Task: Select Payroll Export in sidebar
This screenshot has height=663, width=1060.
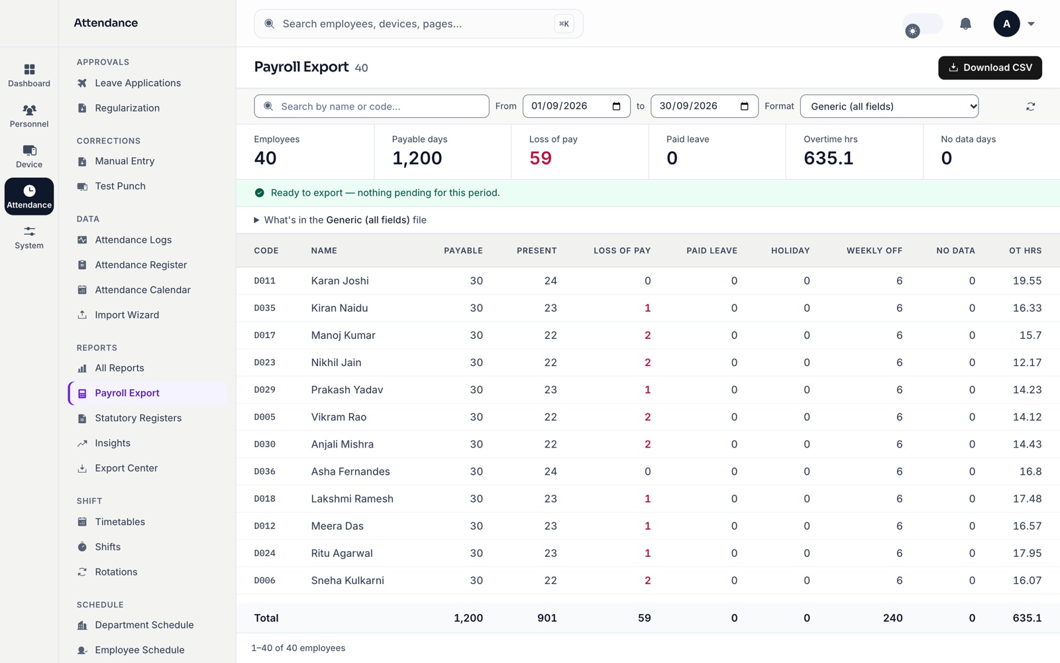Action: click(x=147, y=393)
